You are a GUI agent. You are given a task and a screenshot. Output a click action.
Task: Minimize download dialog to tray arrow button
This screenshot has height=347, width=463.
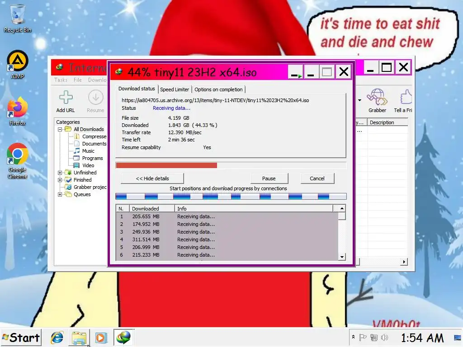click(296, 72)
